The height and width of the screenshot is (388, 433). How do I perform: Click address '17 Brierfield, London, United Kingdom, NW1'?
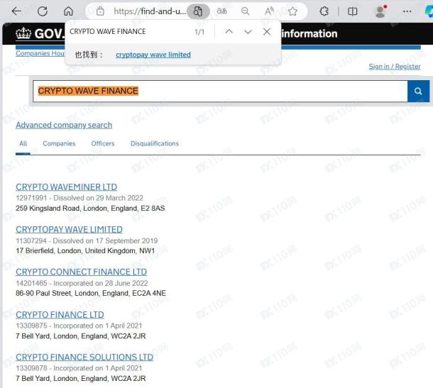(x=85, y=250)
